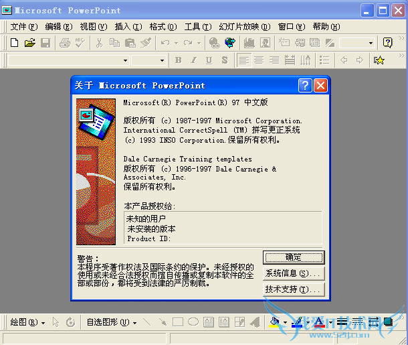Image resolution: width=408 pixels, height=345 pixels.
Task: Click the Cut scissors icon
Action: click(x=99, y=43)
